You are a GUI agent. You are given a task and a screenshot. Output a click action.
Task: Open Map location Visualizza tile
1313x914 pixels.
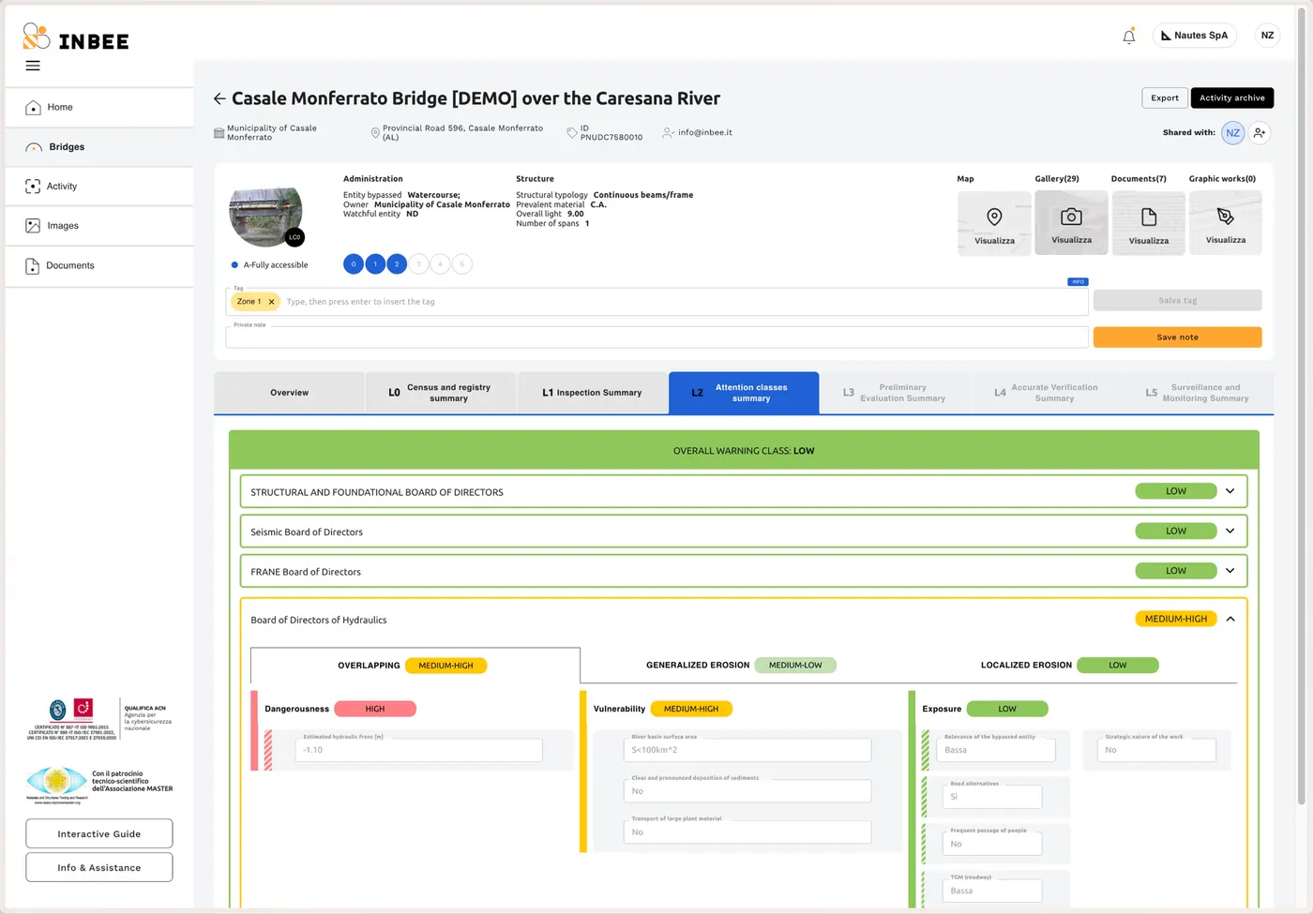click(x=994, y=223)
